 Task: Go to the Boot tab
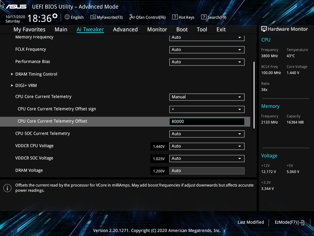[182, 29]
